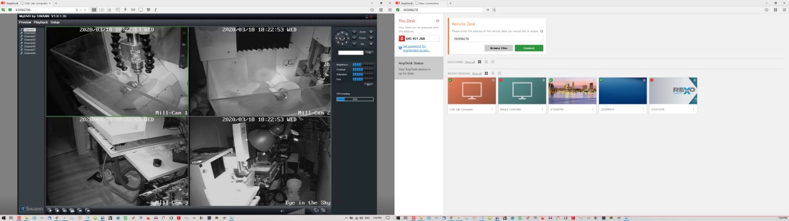Adjust the Saturation slider
Image resolution: width=789 pixels, height=221 pixels.
point(363,74)
